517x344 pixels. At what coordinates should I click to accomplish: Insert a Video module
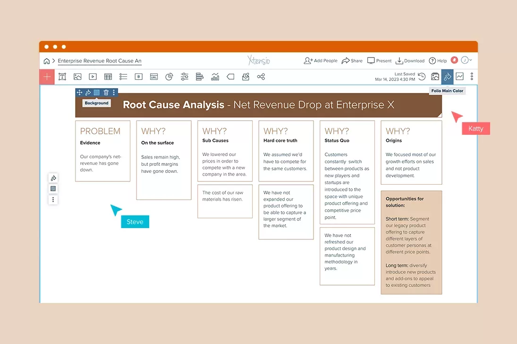pyautogui.click(x=93, y=76)
